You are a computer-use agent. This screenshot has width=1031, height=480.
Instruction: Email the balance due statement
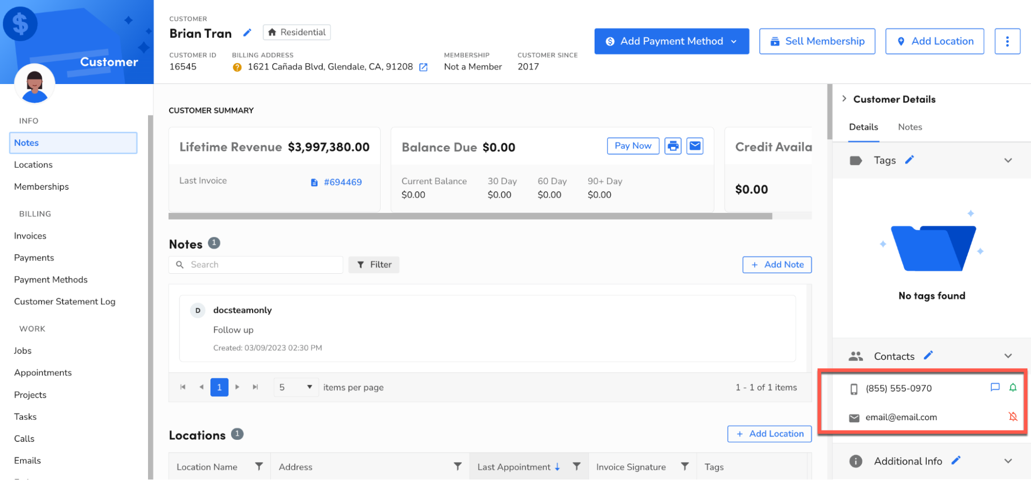tap(695, 146)
